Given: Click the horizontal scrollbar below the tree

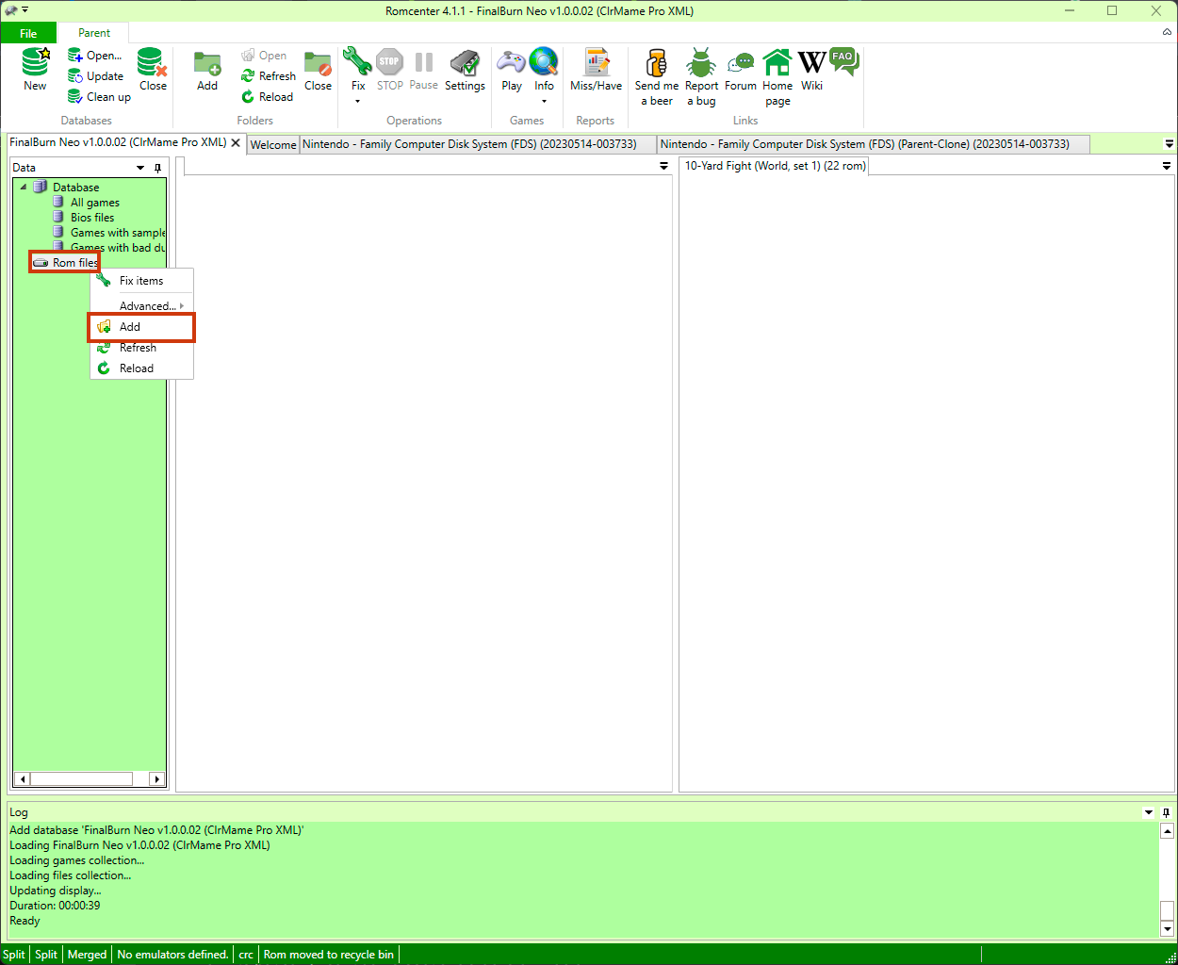Looking at the screenshot, I should [x=89, y=777].
